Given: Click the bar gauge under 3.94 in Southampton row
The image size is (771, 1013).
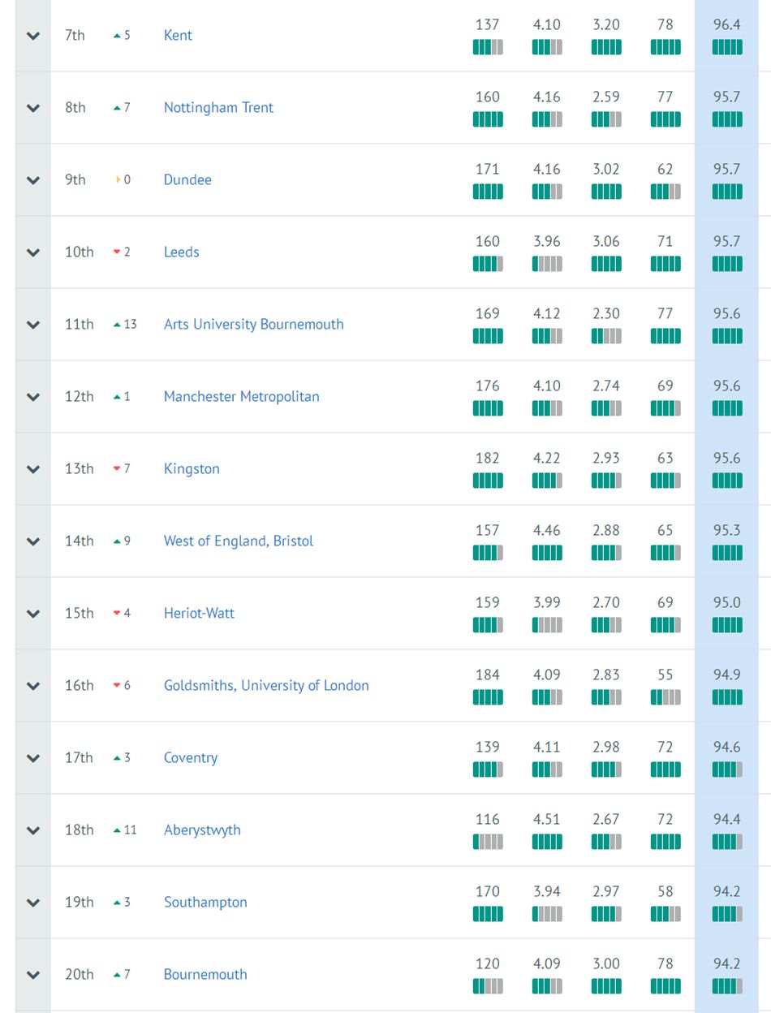Looking at the screenshot, I should point(547,914).
